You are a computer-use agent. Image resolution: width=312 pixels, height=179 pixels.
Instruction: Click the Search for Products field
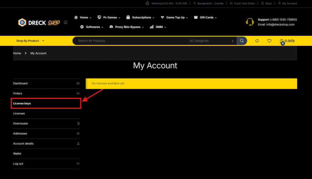click(131, 41)
